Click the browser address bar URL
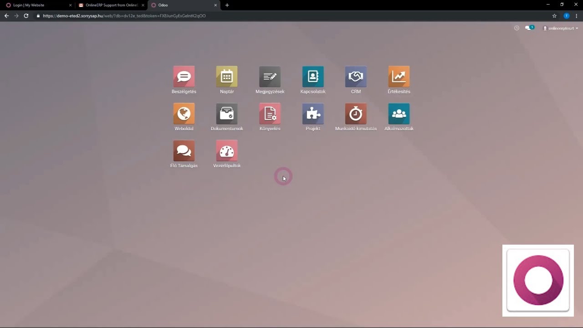Screen dimensions: 583x328 pos(124,15)
